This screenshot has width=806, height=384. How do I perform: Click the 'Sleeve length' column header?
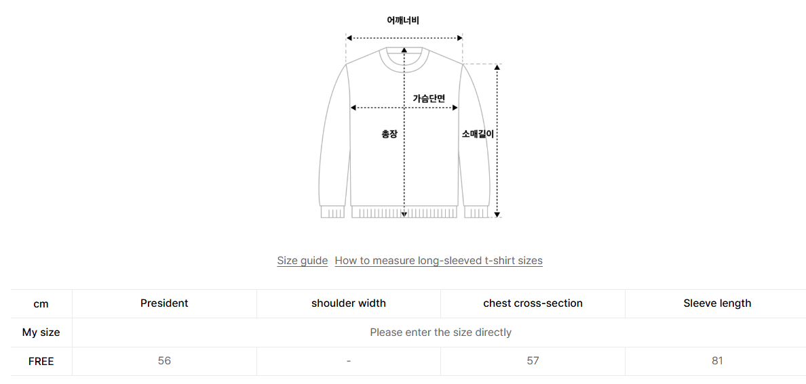pos(717,303)
